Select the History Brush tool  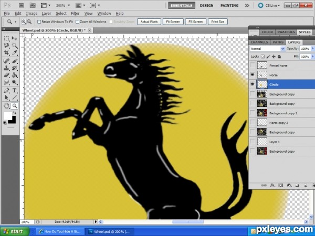[15, 68]
